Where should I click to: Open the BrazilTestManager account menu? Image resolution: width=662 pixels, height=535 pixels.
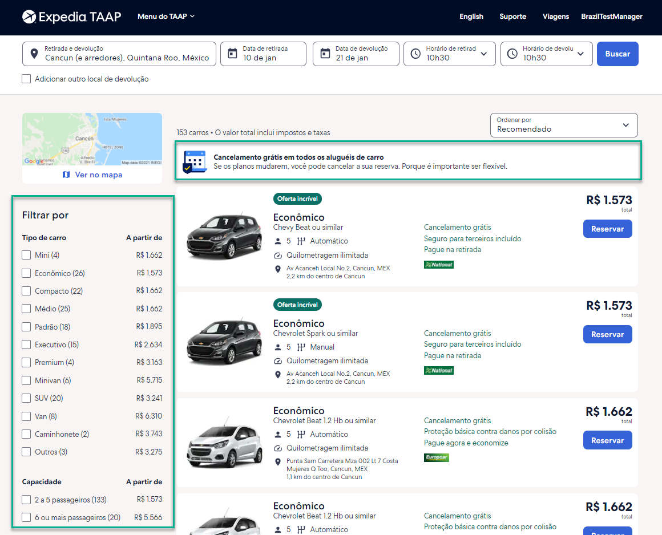612,17
